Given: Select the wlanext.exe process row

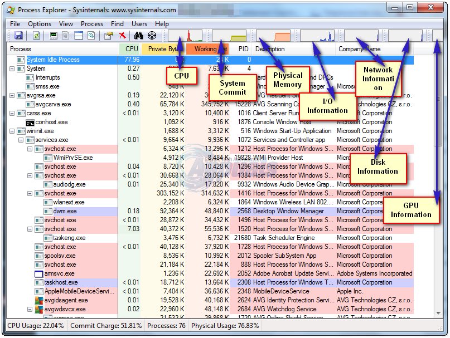Looking at the screenshot, I should point(210,202).
